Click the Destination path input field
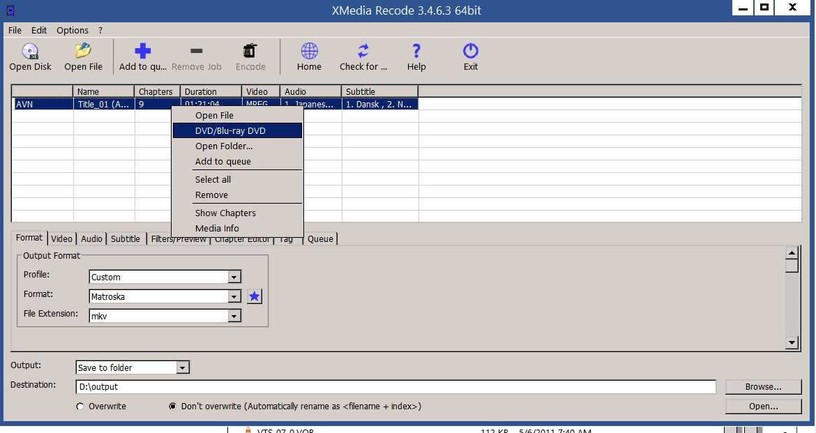Screen dimensions: 816x433 pyautogui.click(x=395, y=387)
